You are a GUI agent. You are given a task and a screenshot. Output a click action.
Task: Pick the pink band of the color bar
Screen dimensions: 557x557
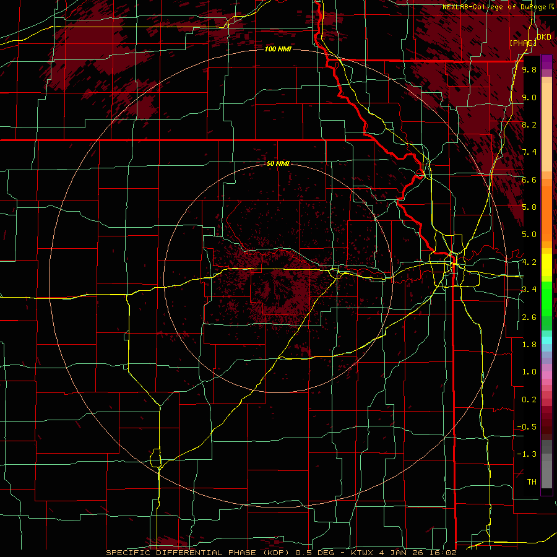coord(546,375)
